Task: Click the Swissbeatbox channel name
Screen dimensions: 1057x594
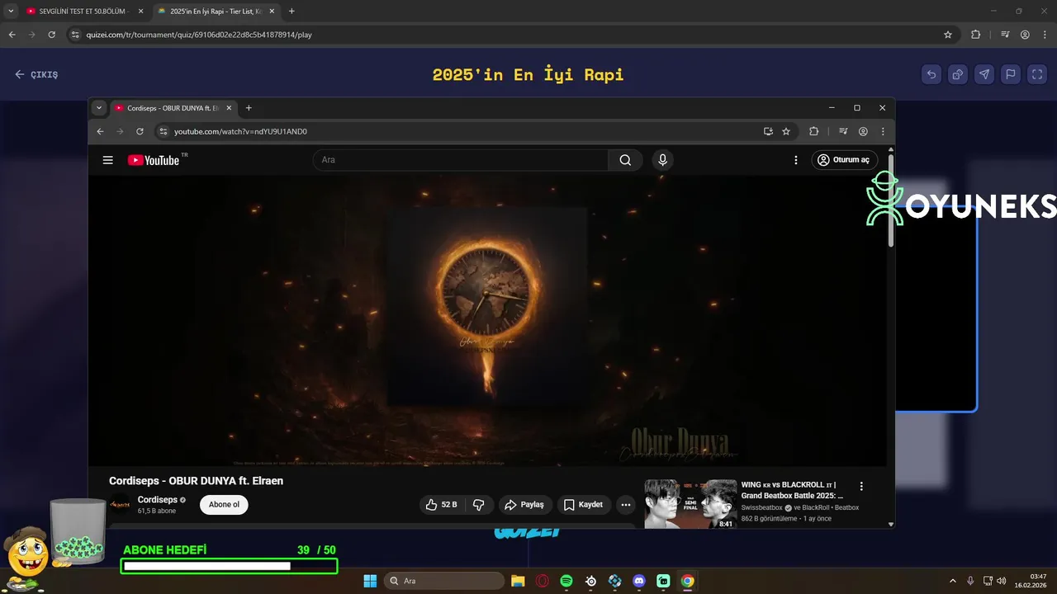Action: point(761,507)
